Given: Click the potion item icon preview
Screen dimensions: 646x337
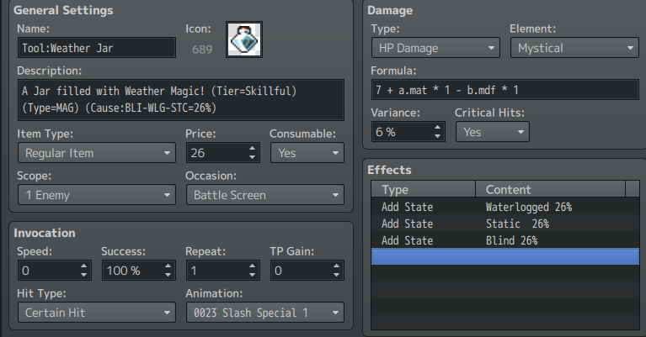Looking at the screenshot, I should tap(244, 39).
